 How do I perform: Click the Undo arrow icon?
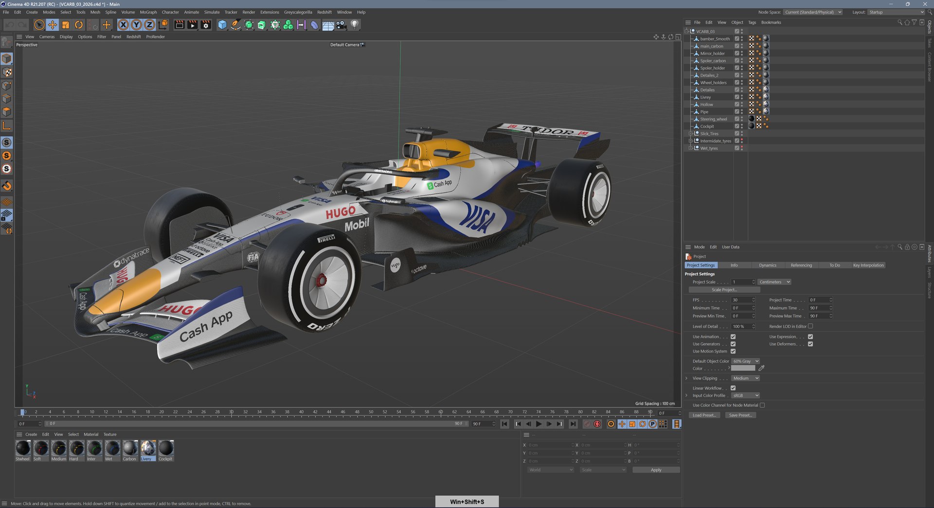click(10, 25)
